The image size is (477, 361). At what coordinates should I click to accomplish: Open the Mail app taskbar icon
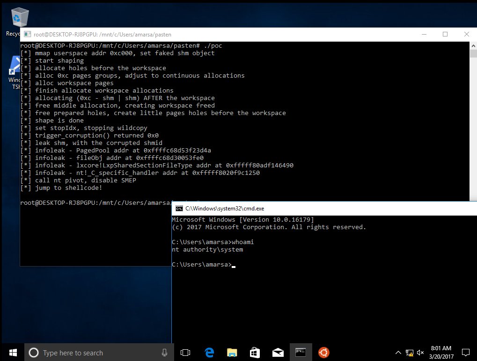(278, 353)
